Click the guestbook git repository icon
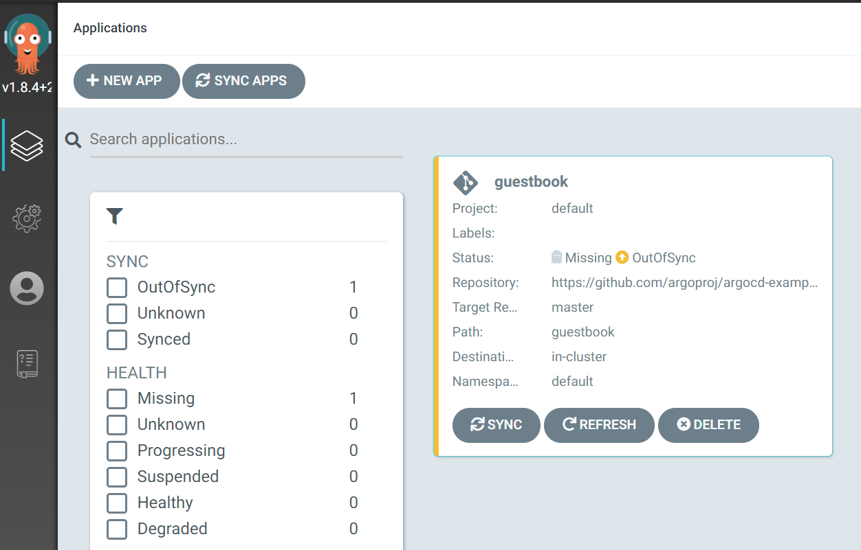The height and width of the screenshot is (550, 861). (x=466, y=183)
